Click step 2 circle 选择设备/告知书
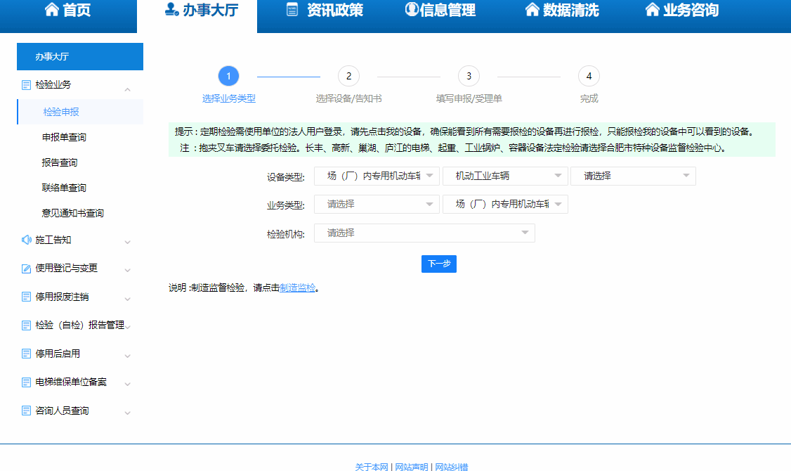The width and height of the screenshot is (791, 471). (348, 76)
